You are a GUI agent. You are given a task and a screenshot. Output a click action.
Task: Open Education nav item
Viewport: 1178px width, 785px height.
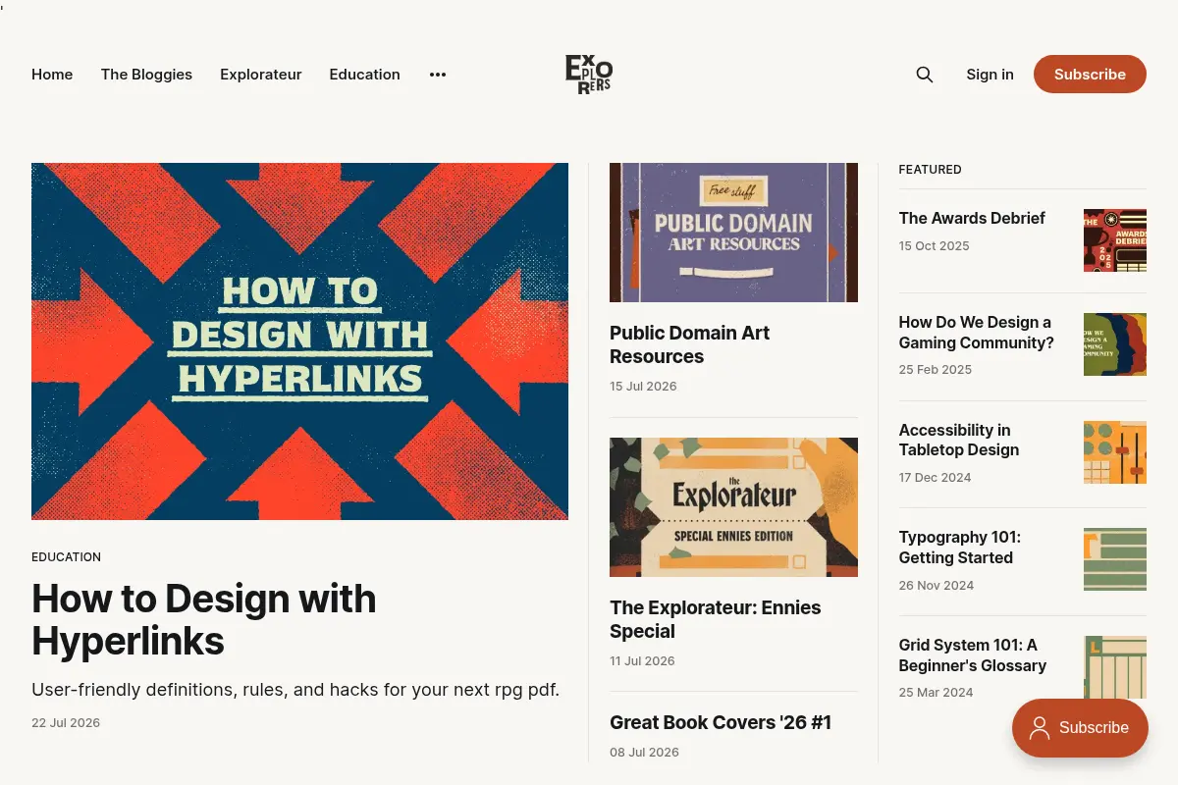pyautogui.click(x=364, y=75)
